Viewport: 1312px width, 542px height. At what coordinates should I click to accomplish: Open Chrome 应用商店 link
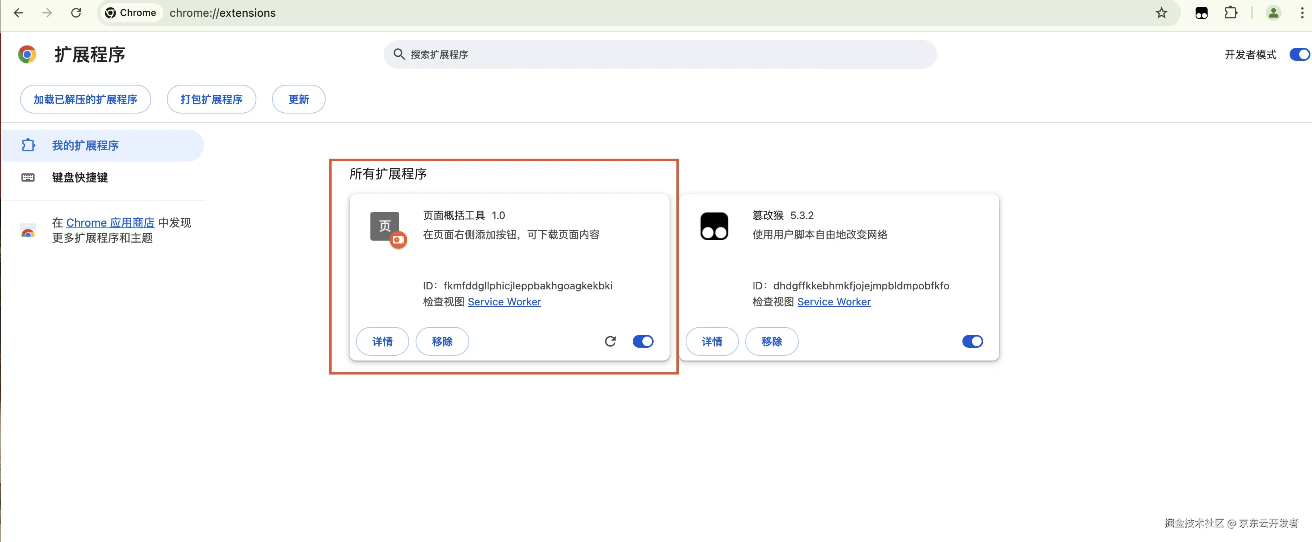click(110, 222)
